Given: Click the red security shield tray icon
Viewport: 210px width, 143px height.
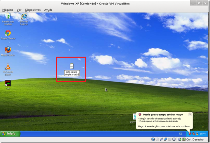Looking at the screenshot, I should pyautogui.click(x=190, y=134).
